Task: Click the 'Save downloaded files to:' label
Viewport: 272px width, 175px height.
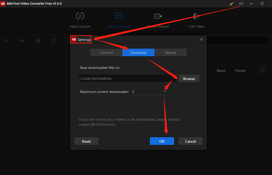Action: [x=100, y=68]
